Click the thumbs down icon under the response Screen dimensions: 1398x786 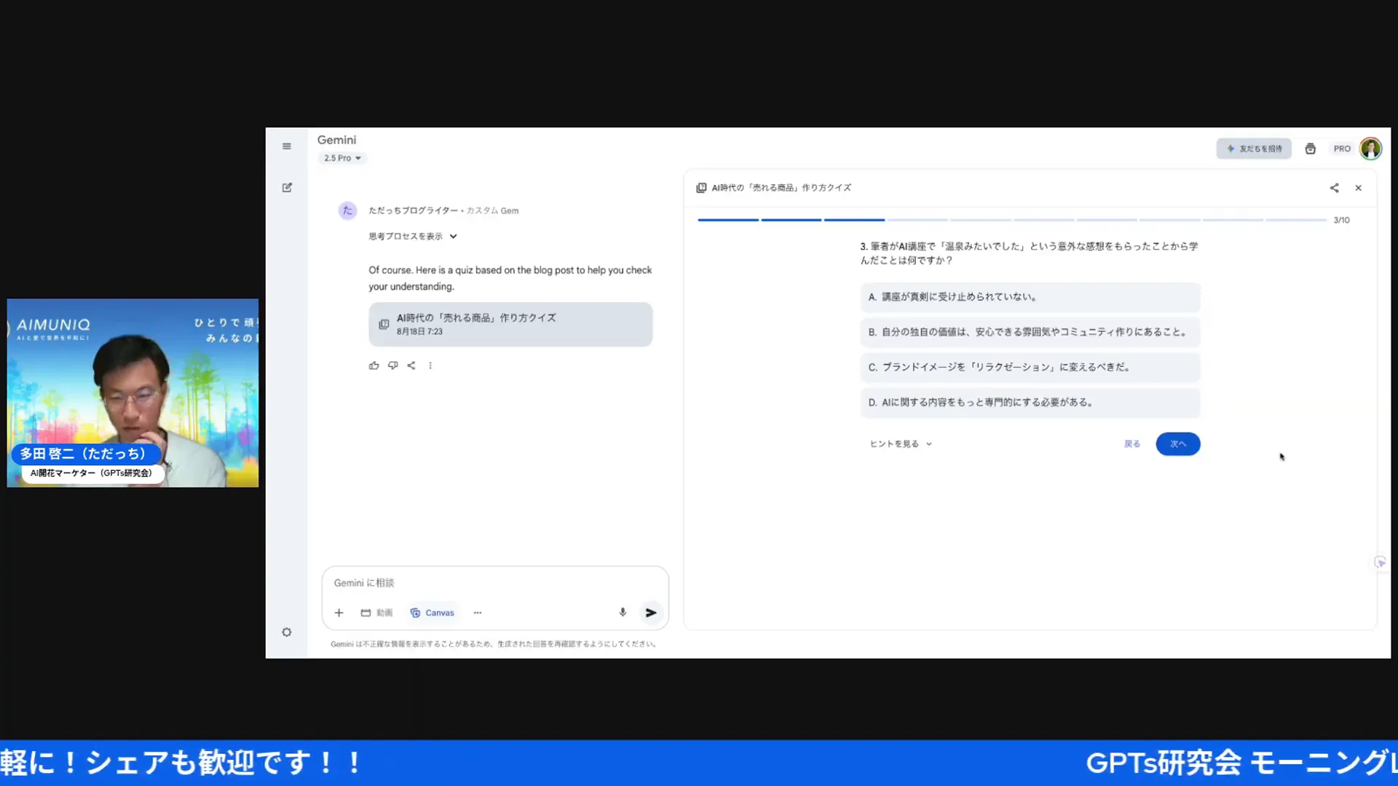pyautogui.click(x=393, y=365)
